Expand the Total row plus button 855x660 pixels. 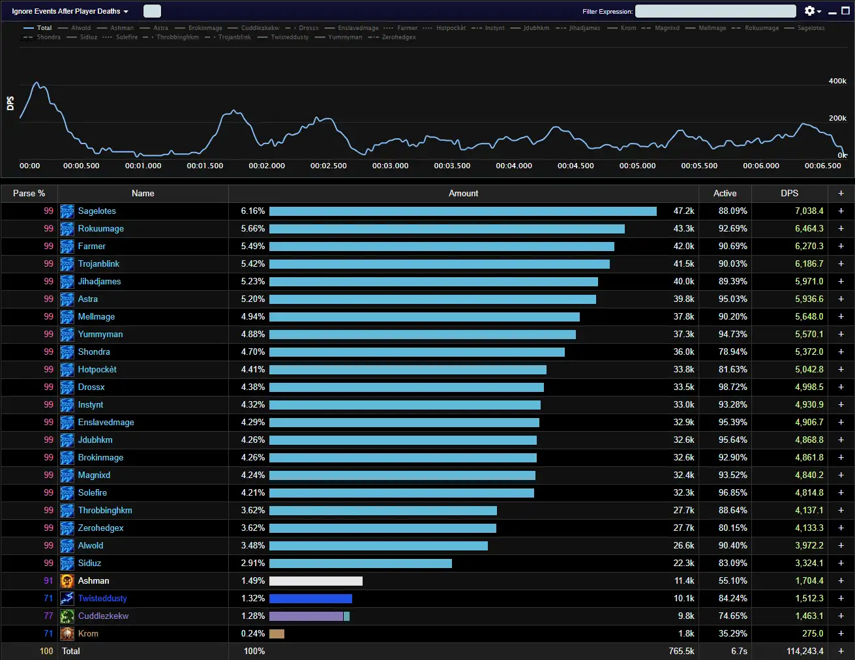(841, 652)
